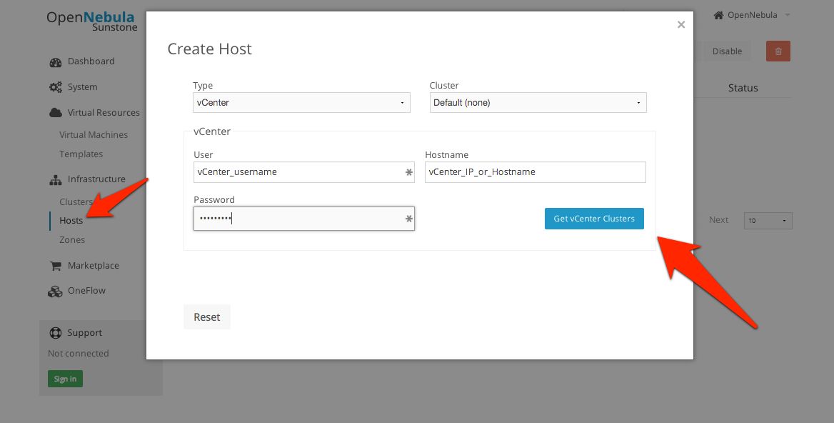Click the green Sign in button
This screenshot has width=834, height=423.
tap(66, 379)
